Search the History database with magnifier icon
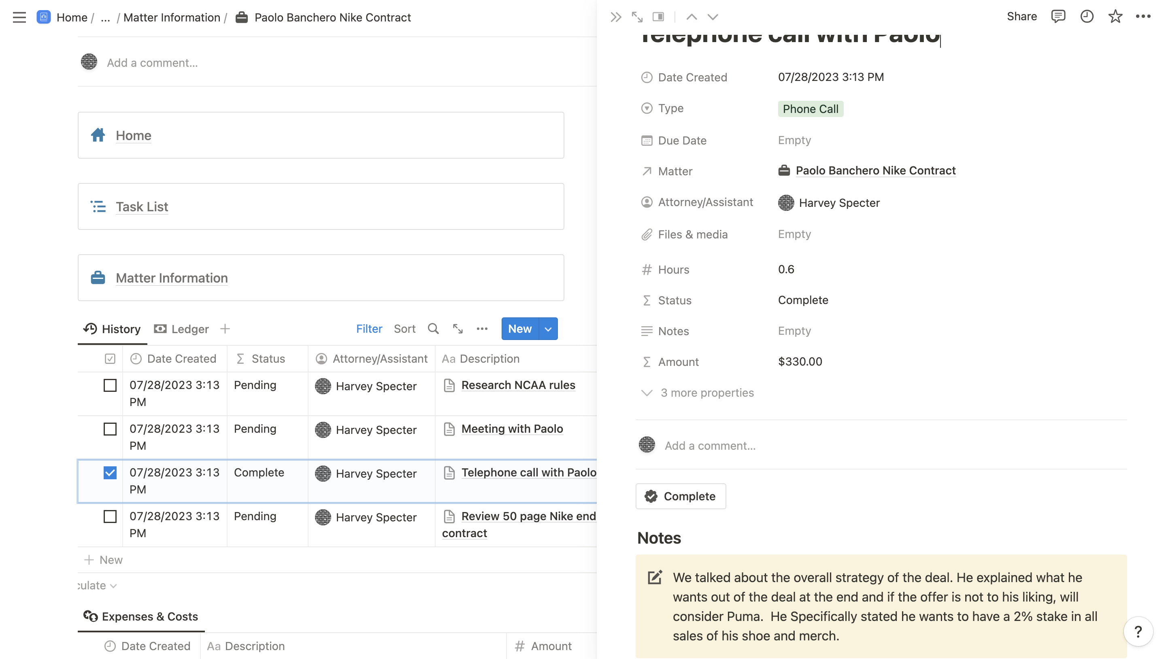This screenshot has height=659, width=1166. click(x=433, y=329)
